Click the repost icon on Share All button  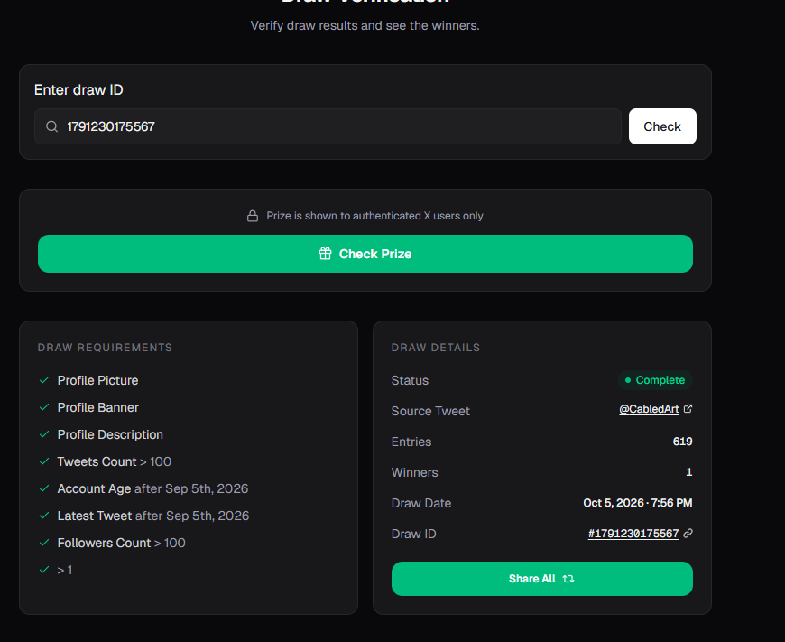(x=568, y=579)
